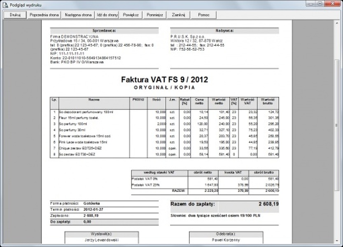The image size is (343, 247).
Task: Zoom out using Pomniejsz
Action: (155, 14)
